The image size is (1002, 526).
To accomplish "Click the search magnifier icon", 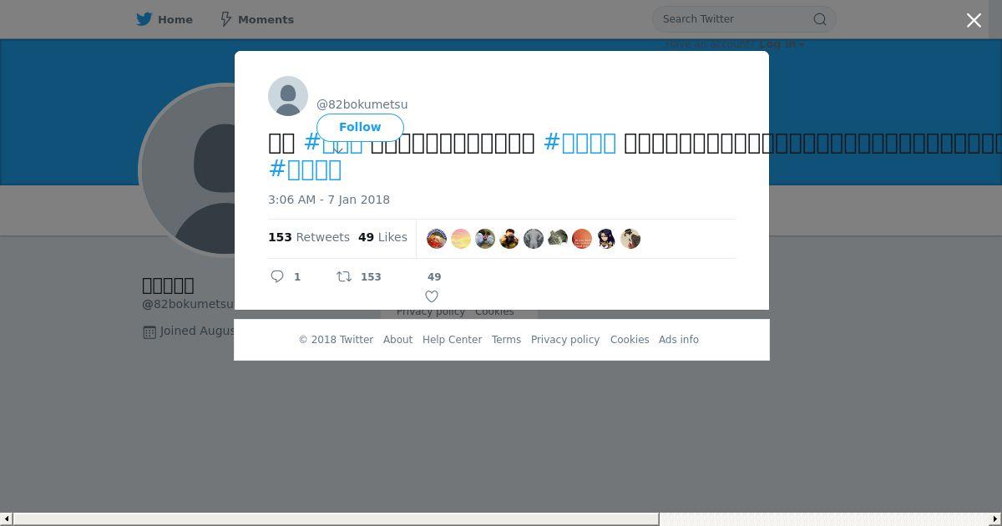I will (x=820, y=19).
